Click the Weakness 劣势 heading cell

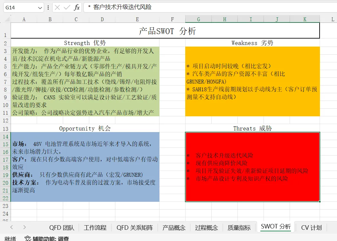point(252,43)
